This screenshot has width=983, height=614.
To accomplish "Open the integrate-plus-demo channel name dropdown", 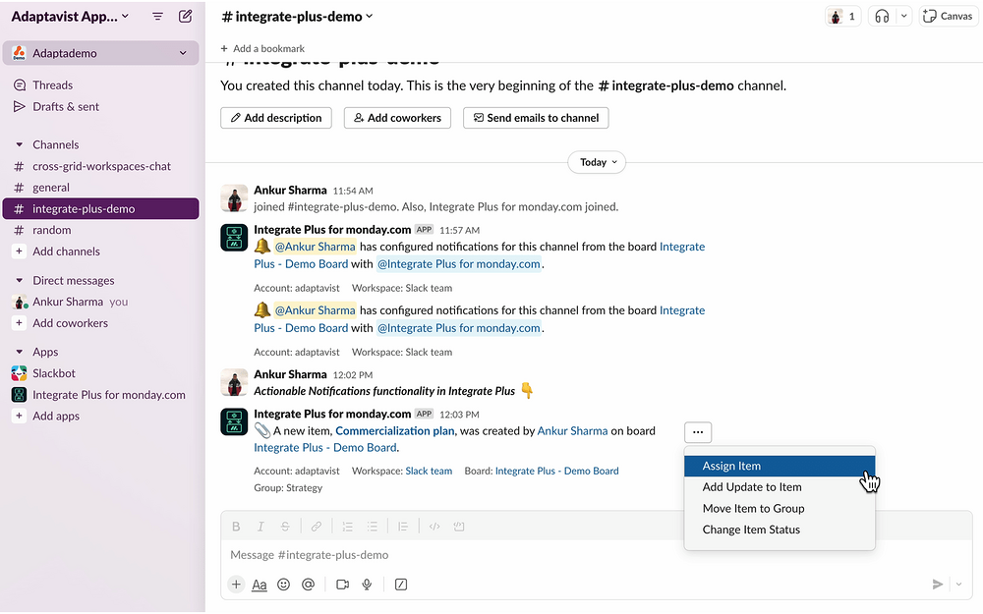I will tap(297, 17).
